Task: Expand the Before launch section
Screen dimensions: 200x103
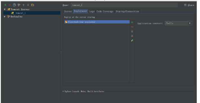Action: coord(63,91)
